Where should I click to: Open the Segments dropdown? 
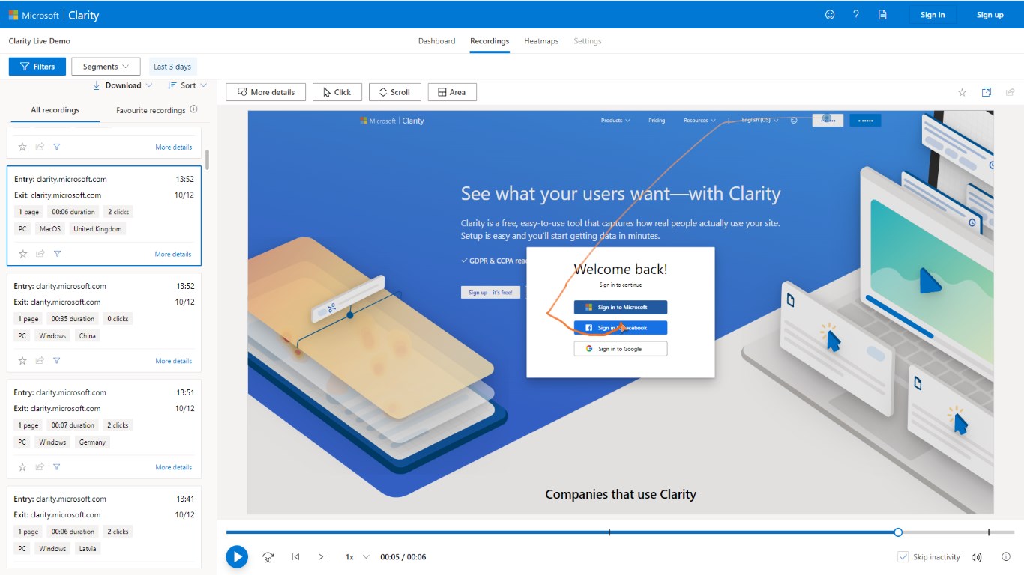coord(106,67)
